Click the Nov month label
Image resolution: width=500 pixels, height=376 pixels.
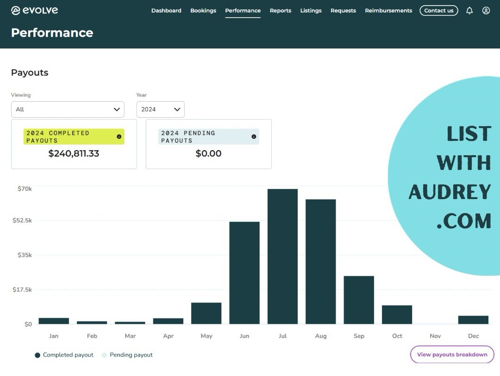click(435, 336)
